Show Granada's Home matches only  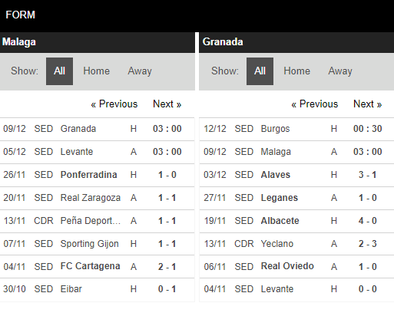296,71
